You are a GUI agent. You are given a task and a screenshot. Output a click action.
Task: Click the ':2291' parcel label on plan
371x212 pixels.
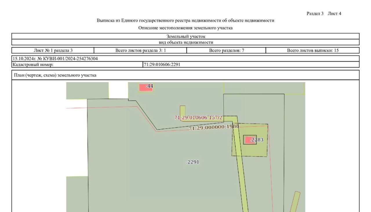[192, 162]
